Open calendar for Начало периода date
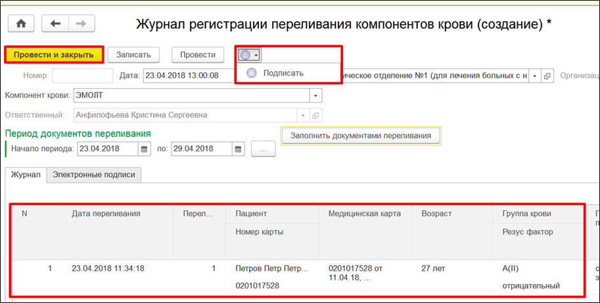600x303 pixels. [x=144, y=149]
